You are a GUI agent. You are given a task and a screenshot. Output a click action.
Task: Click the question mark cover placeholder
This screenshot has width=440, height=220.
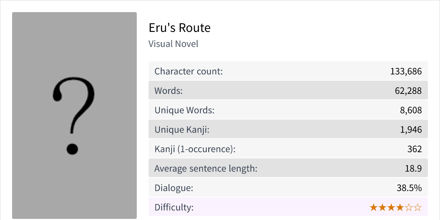pyautogui.click(x=74, y=115)
